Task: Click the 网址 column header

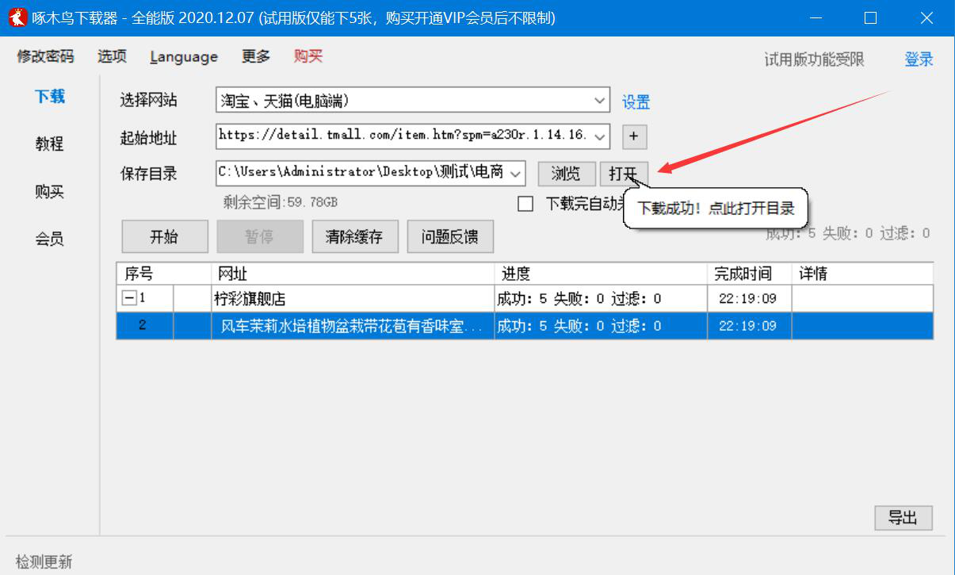Action: 353,274
